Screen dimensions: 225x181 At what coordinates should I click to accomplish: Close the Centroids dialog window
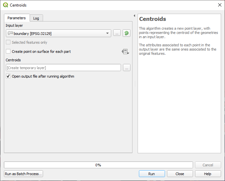tap(219, 5)
